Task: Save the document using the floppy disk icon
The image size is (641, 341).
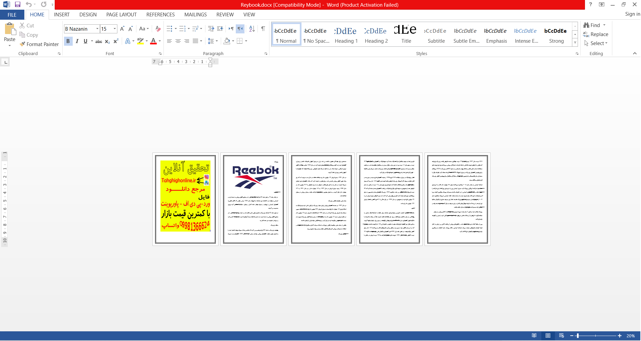Action: (18, 4)
